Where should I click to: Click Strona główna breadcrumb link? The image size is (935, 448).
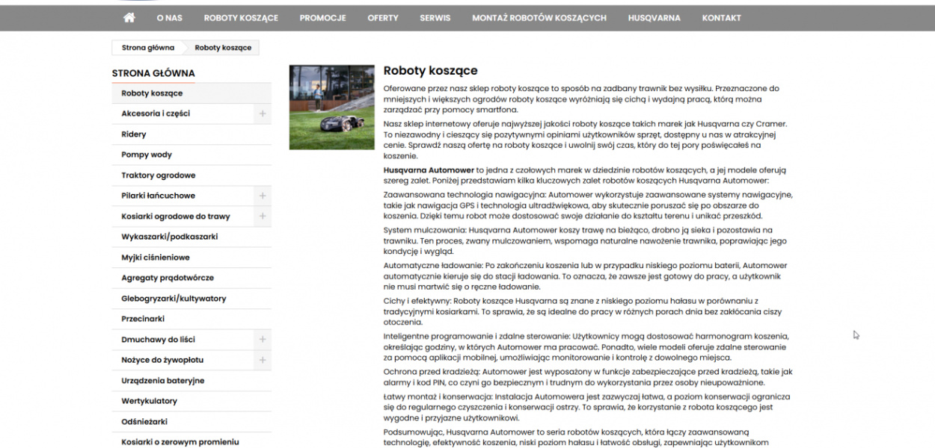tap(148, 48)
